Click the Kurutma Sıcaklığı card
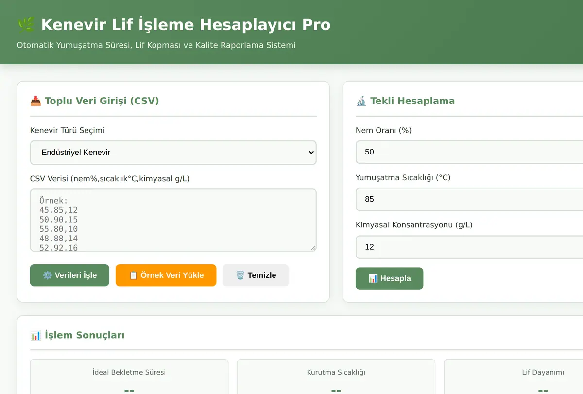The image size is (583, 394). click(x=336, y=377)
